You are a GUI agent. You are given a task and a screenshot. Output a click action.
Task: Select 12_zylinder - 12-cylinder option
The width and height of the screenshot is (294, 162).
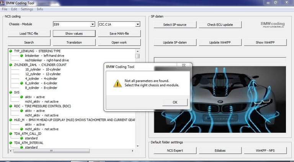[x=43, y=74]
